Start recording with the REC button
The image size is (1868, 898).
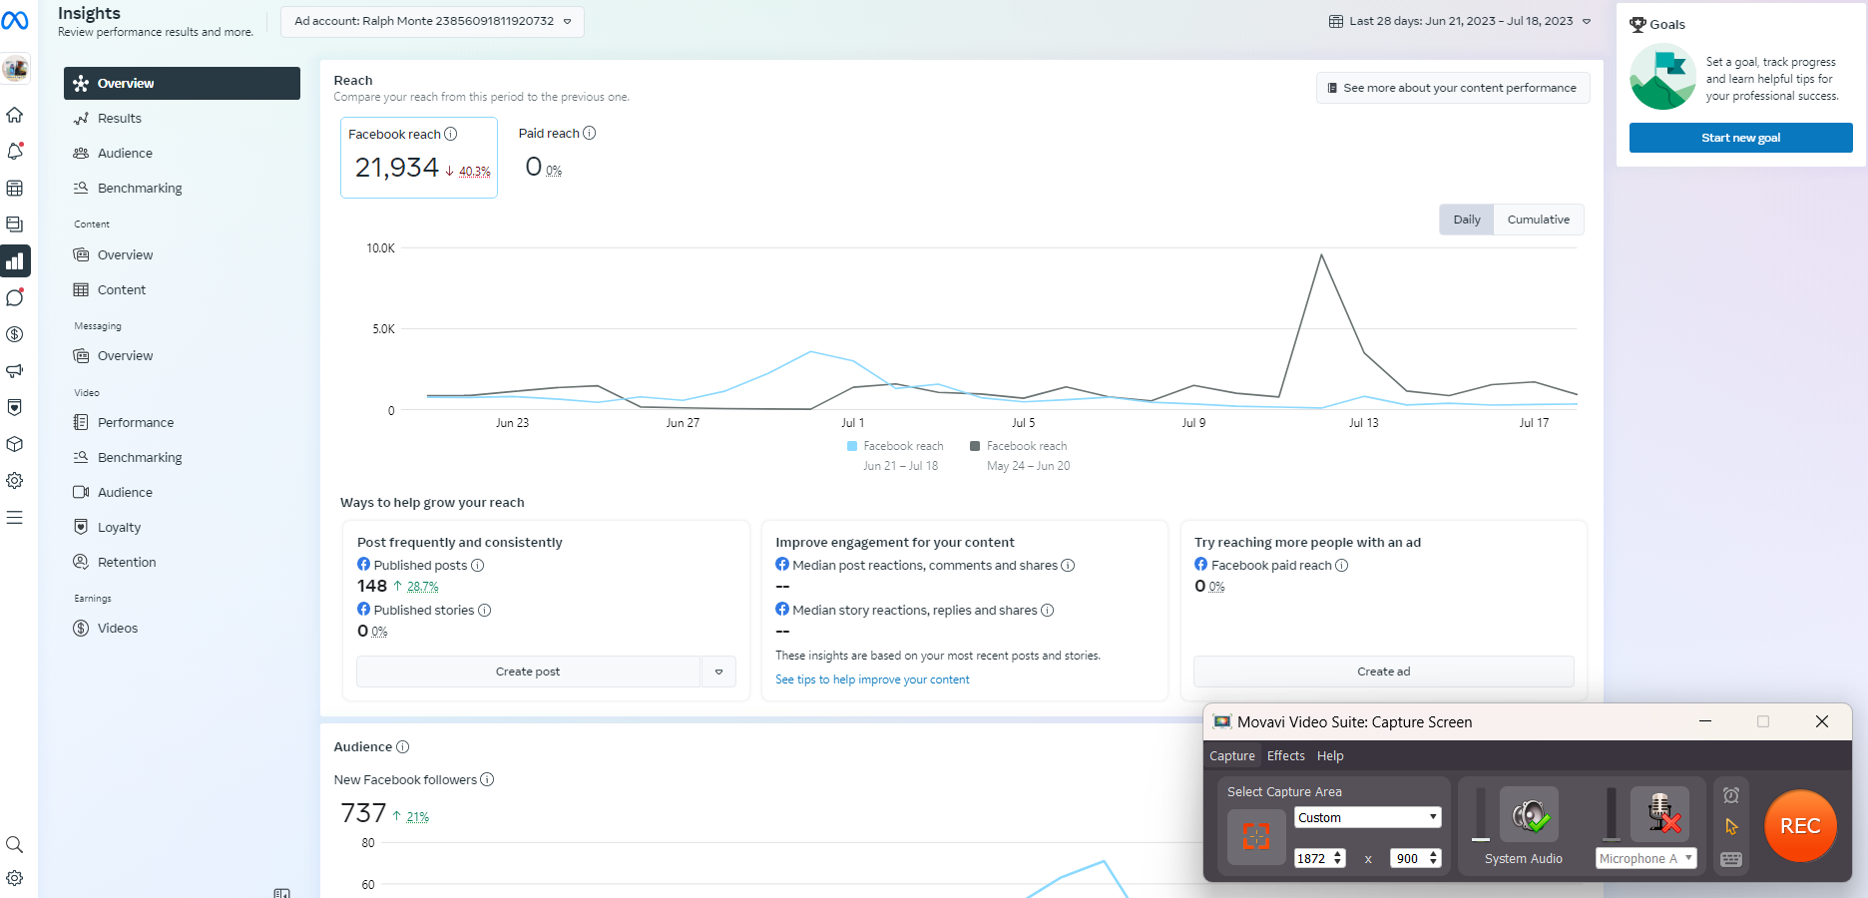(1800, 825)
